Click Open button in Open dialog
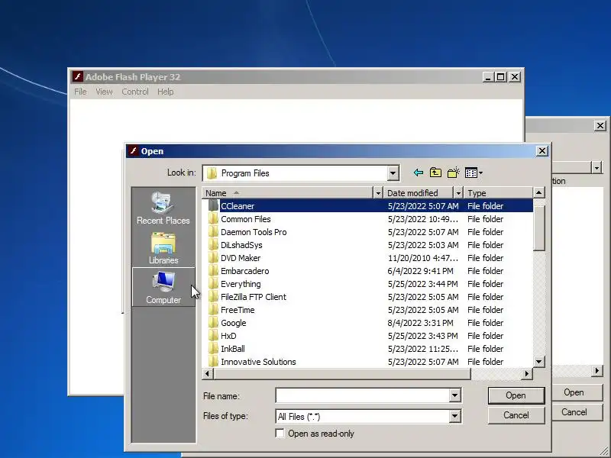Screen dimensions: 611x458 [516, 395]
